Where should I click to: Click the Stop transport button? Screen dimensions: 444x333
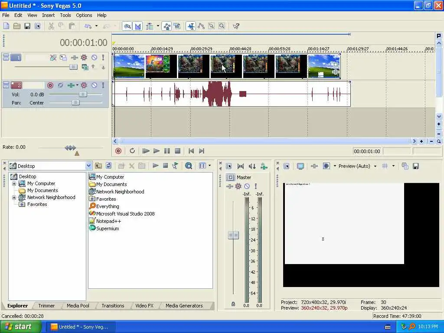coord(177,151)
